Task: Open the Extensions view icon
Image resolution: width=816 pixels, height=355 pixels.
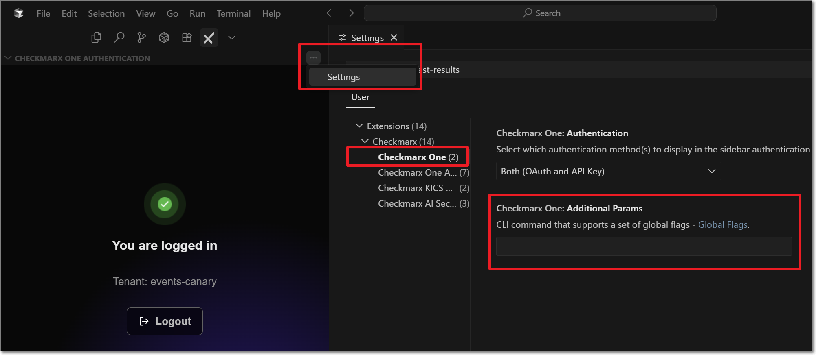Action: [x=187, y=38]
